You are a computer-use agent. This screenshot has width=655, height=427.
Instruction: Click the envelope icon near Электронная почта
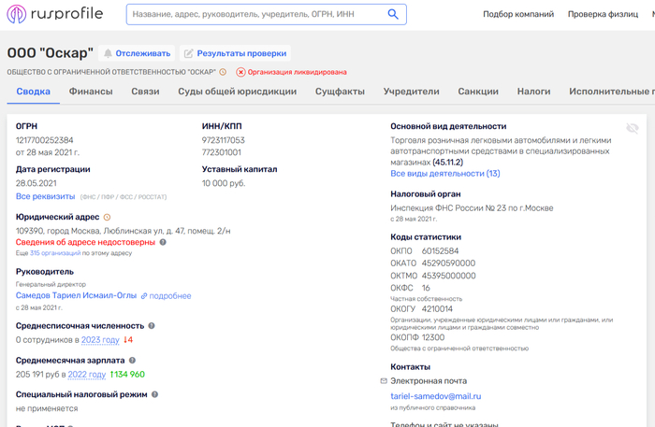point(384,381)
